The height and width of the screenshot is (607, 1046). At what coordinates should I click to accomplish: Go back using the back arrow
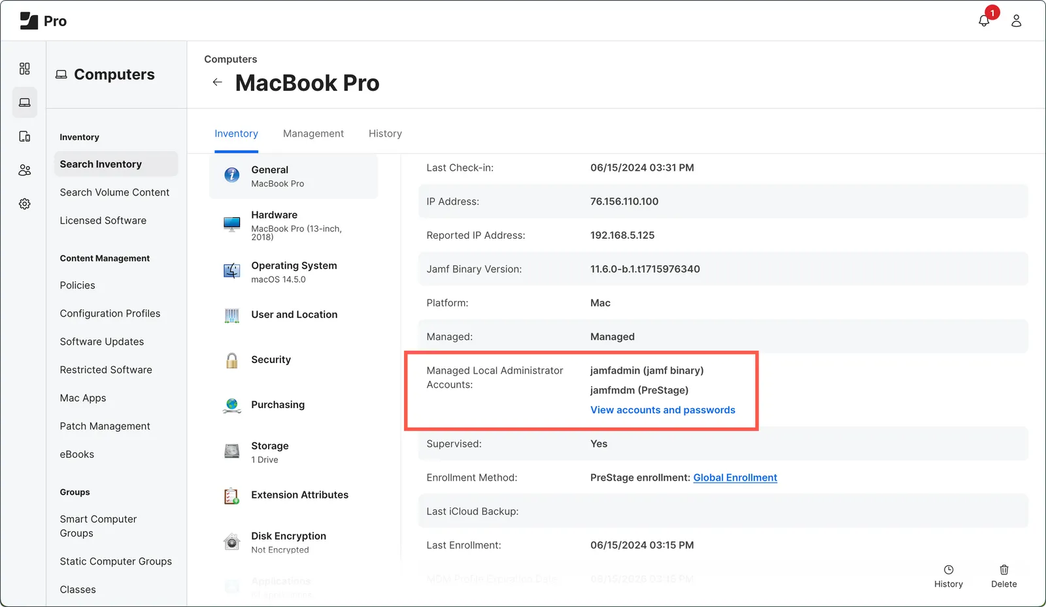pos(217,82)
